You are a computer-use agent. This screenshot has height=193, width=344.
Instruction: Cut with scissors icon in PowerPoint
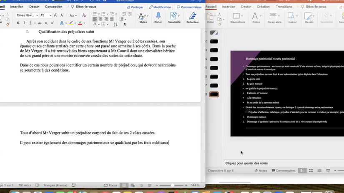click(x=219, y=14)
